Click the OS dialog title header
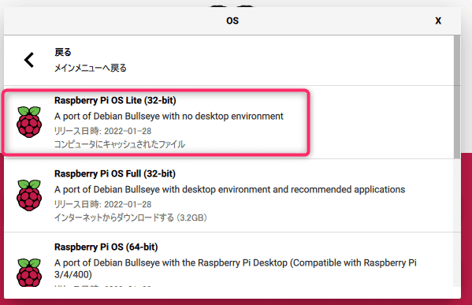The image size is (472, 305). [232, 20]
